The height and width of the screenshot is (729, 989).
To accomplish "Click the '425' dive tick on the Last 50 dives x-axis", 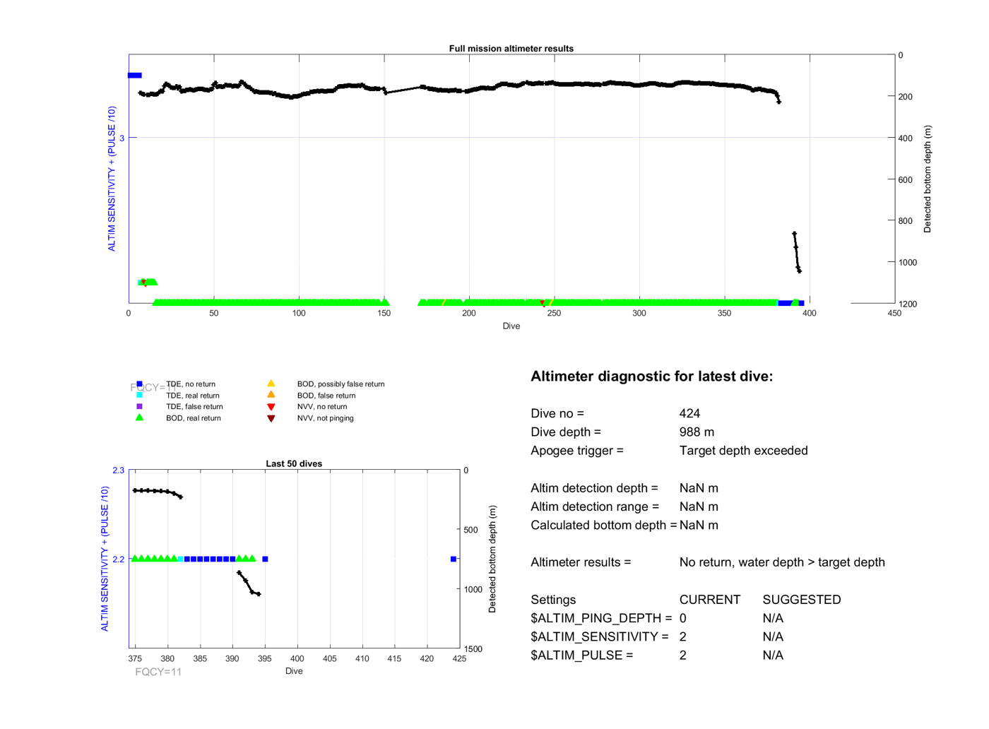I will (x=459, y=658).
